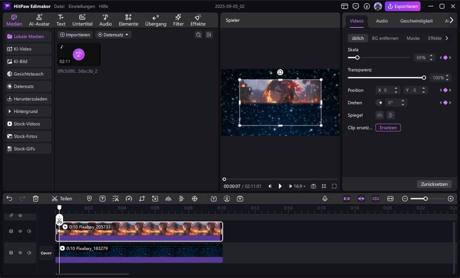Image resolution: width=460 pixels, height=278 pixels.
Task: Open the Effekte panel in top toolbar
Action: [x=198, y=20]
